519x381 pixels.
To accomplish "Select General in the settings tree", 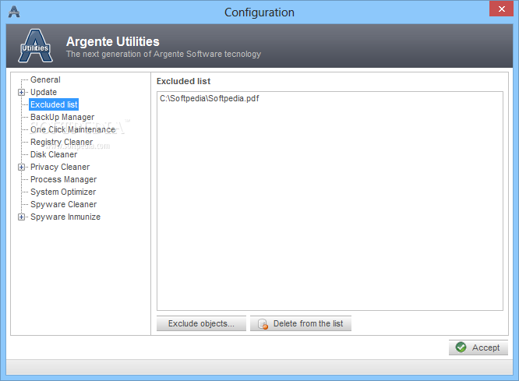I will 45,79.
